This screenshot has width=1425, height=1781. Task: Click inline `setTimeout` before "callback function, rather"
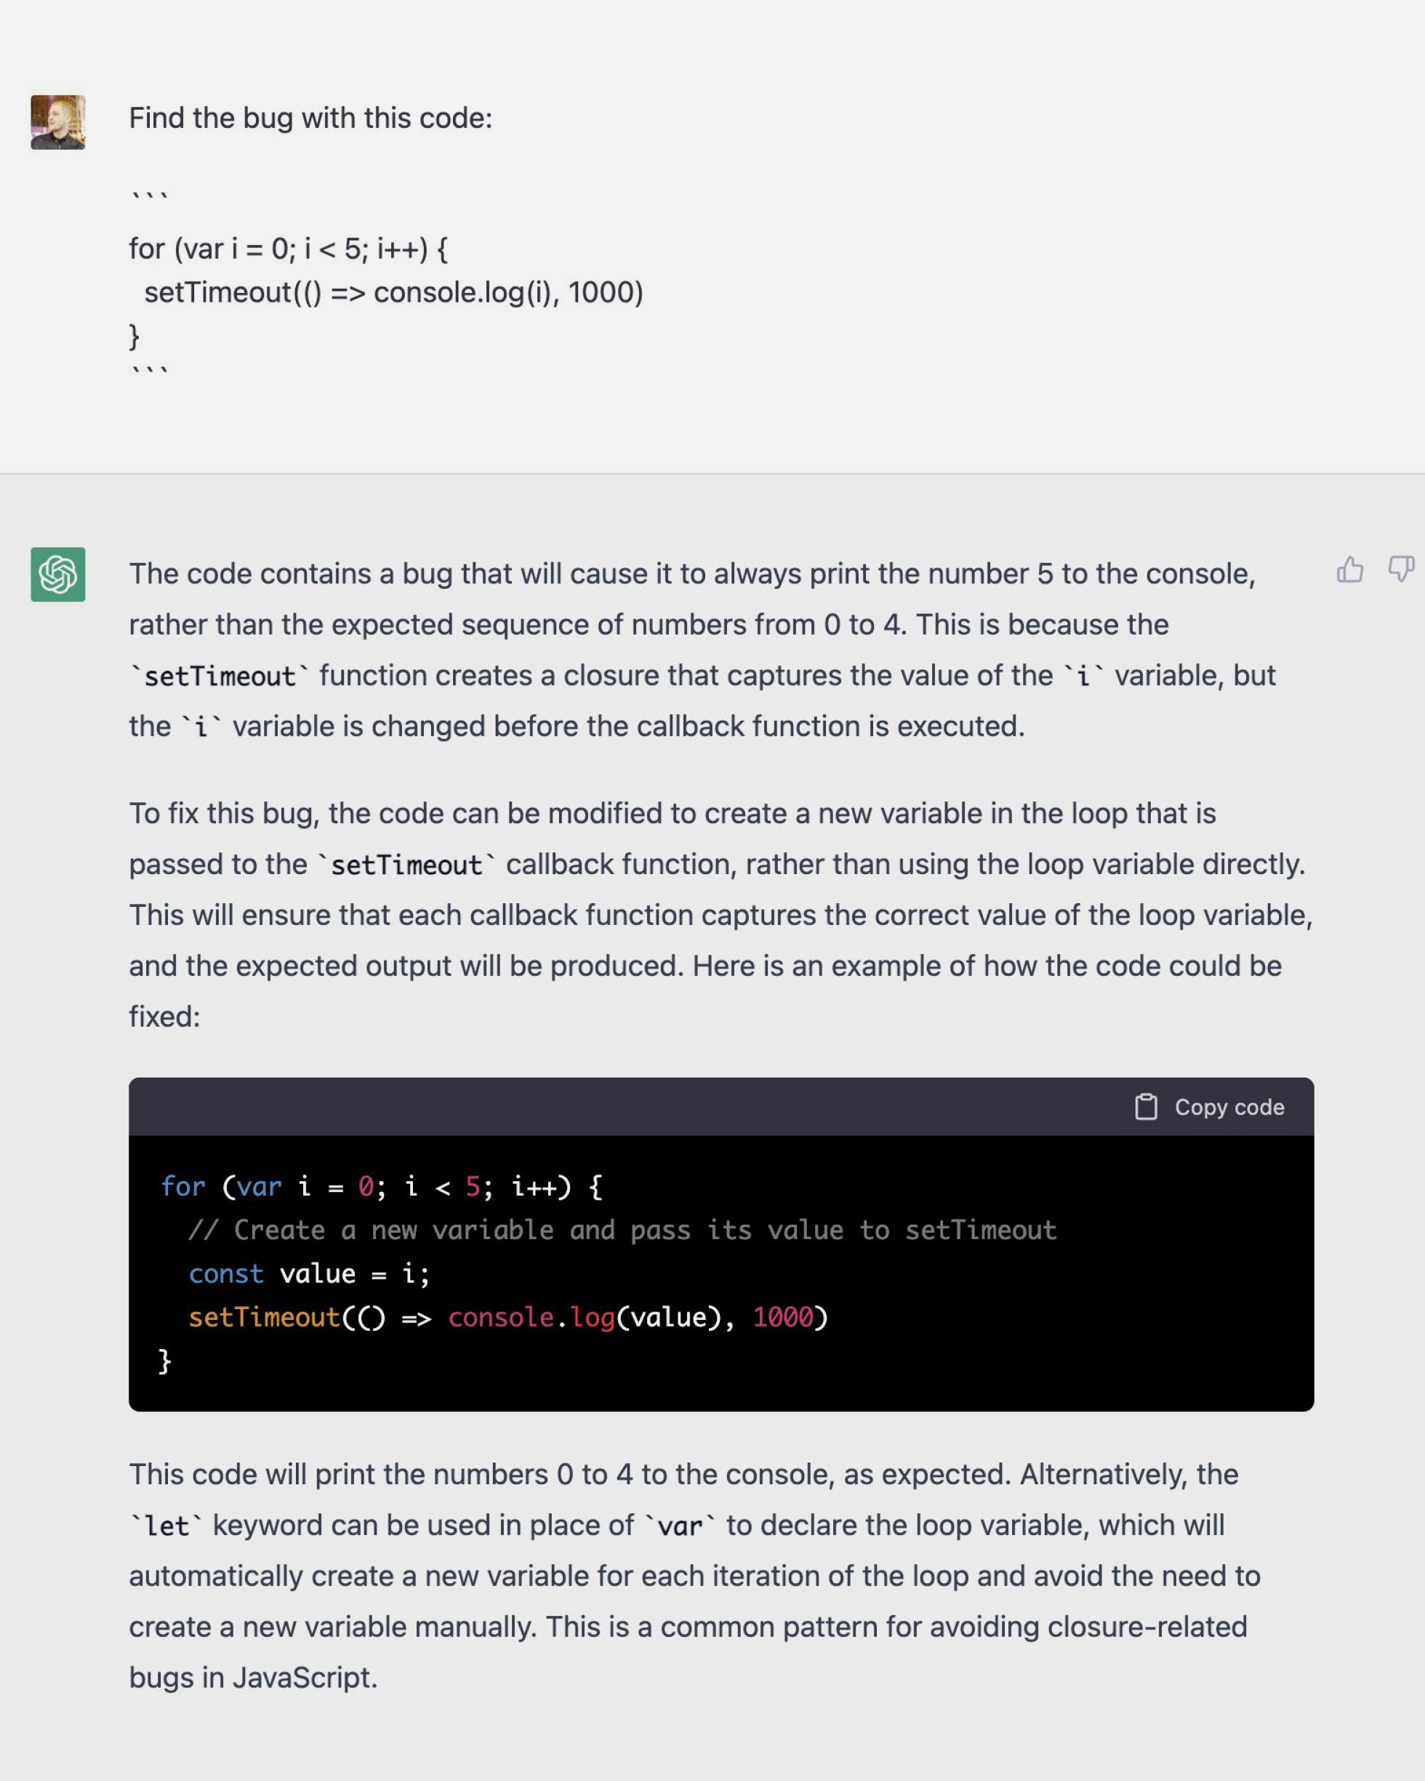406,865
